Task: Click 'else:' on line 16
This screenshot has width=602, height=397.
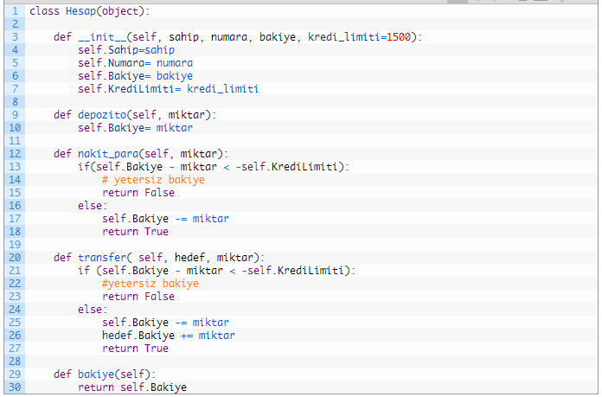Action: pos(93,206)
